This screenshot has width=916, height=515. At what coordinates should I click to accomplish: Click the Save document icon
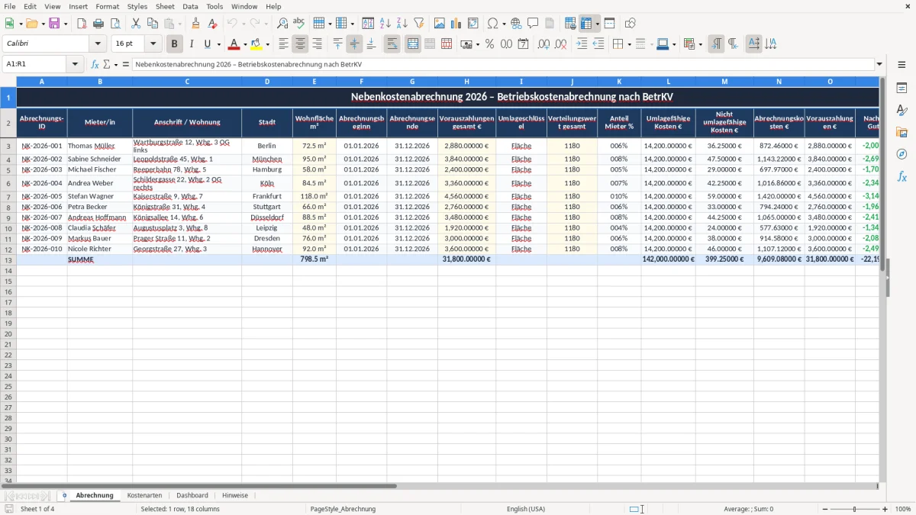coord(54,24)
